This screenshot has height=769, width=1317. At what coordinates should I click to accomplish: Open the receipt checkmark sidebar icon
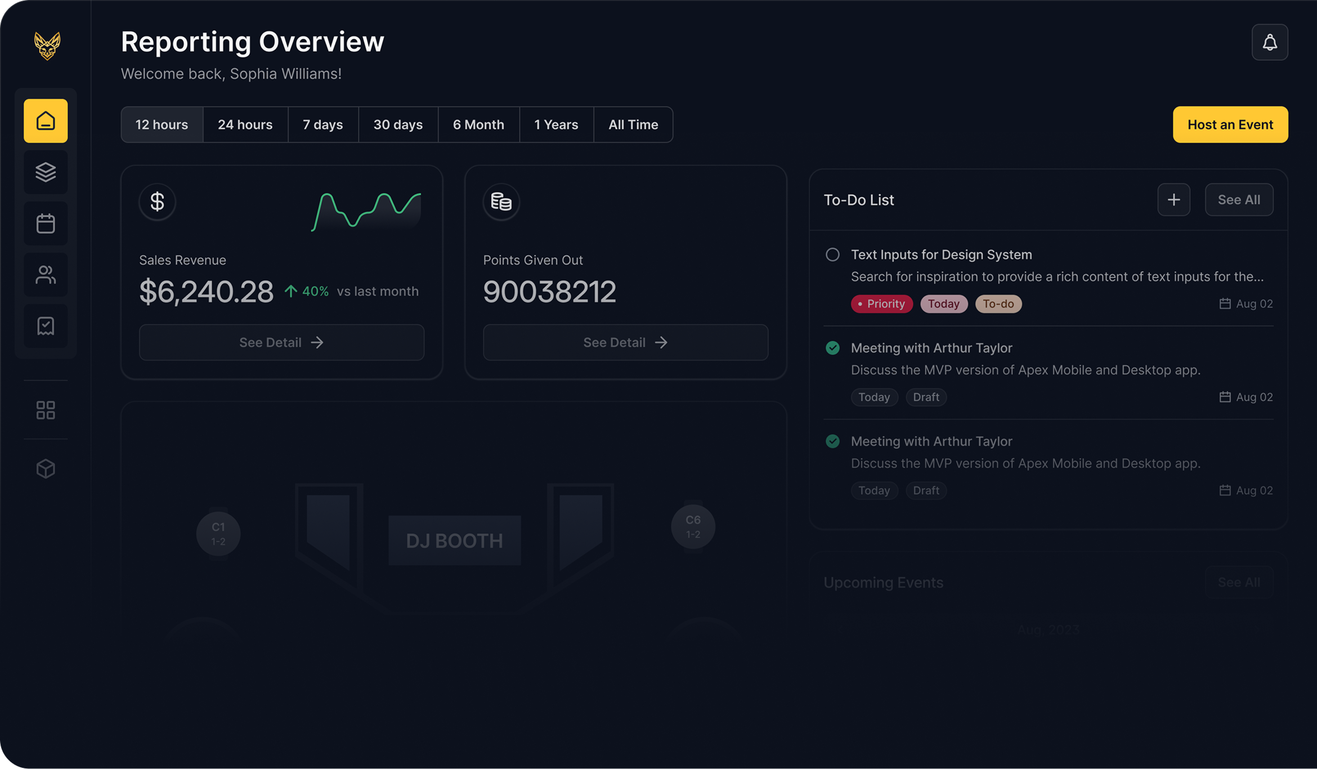(x=46, y=326)
